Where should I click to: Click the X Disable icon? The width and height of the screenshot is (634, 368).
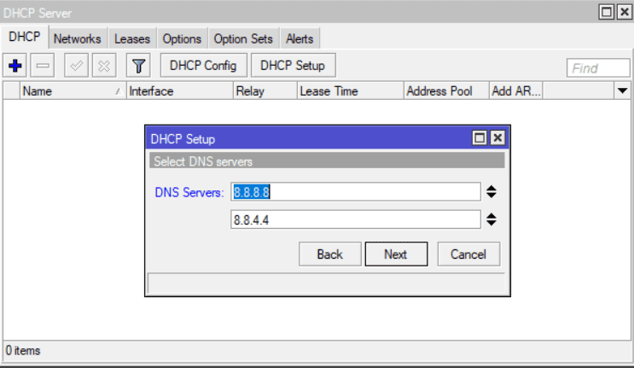(103, 65)
